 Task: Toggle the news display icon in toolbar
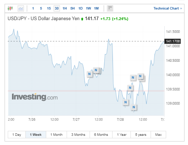click(110, 8)
